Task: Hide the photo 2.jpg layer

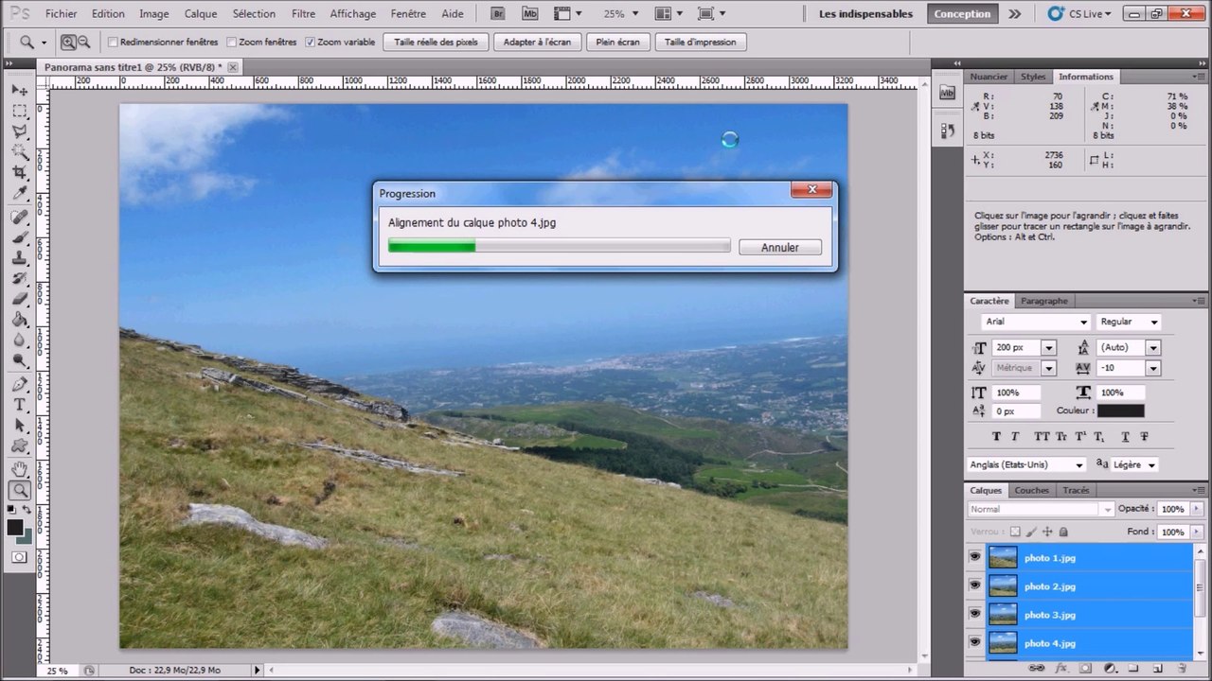Action: tap(974, 586)
